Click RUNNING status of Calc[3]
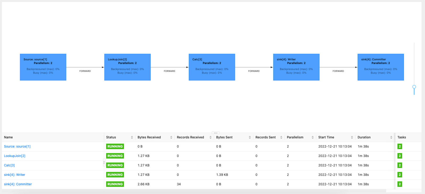 (115, 165)
